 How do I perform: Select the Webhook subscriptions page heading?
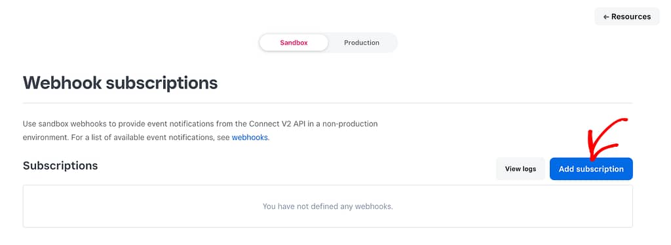click(x=121, y=83)
